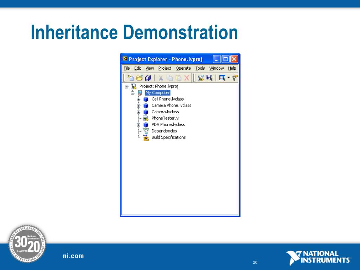Expand the Camera Phone.lvclass node
Image resolution: width=360 pixels, height=270 pixels.
(x=139, y=106)
